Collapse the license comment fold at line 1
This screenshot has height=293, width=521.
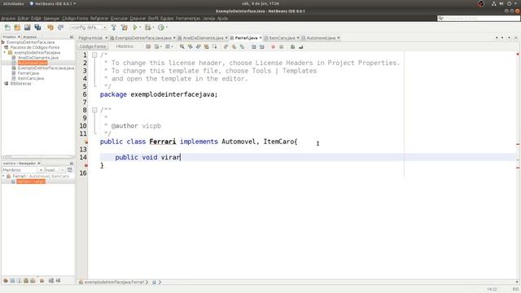pos(94,55)
